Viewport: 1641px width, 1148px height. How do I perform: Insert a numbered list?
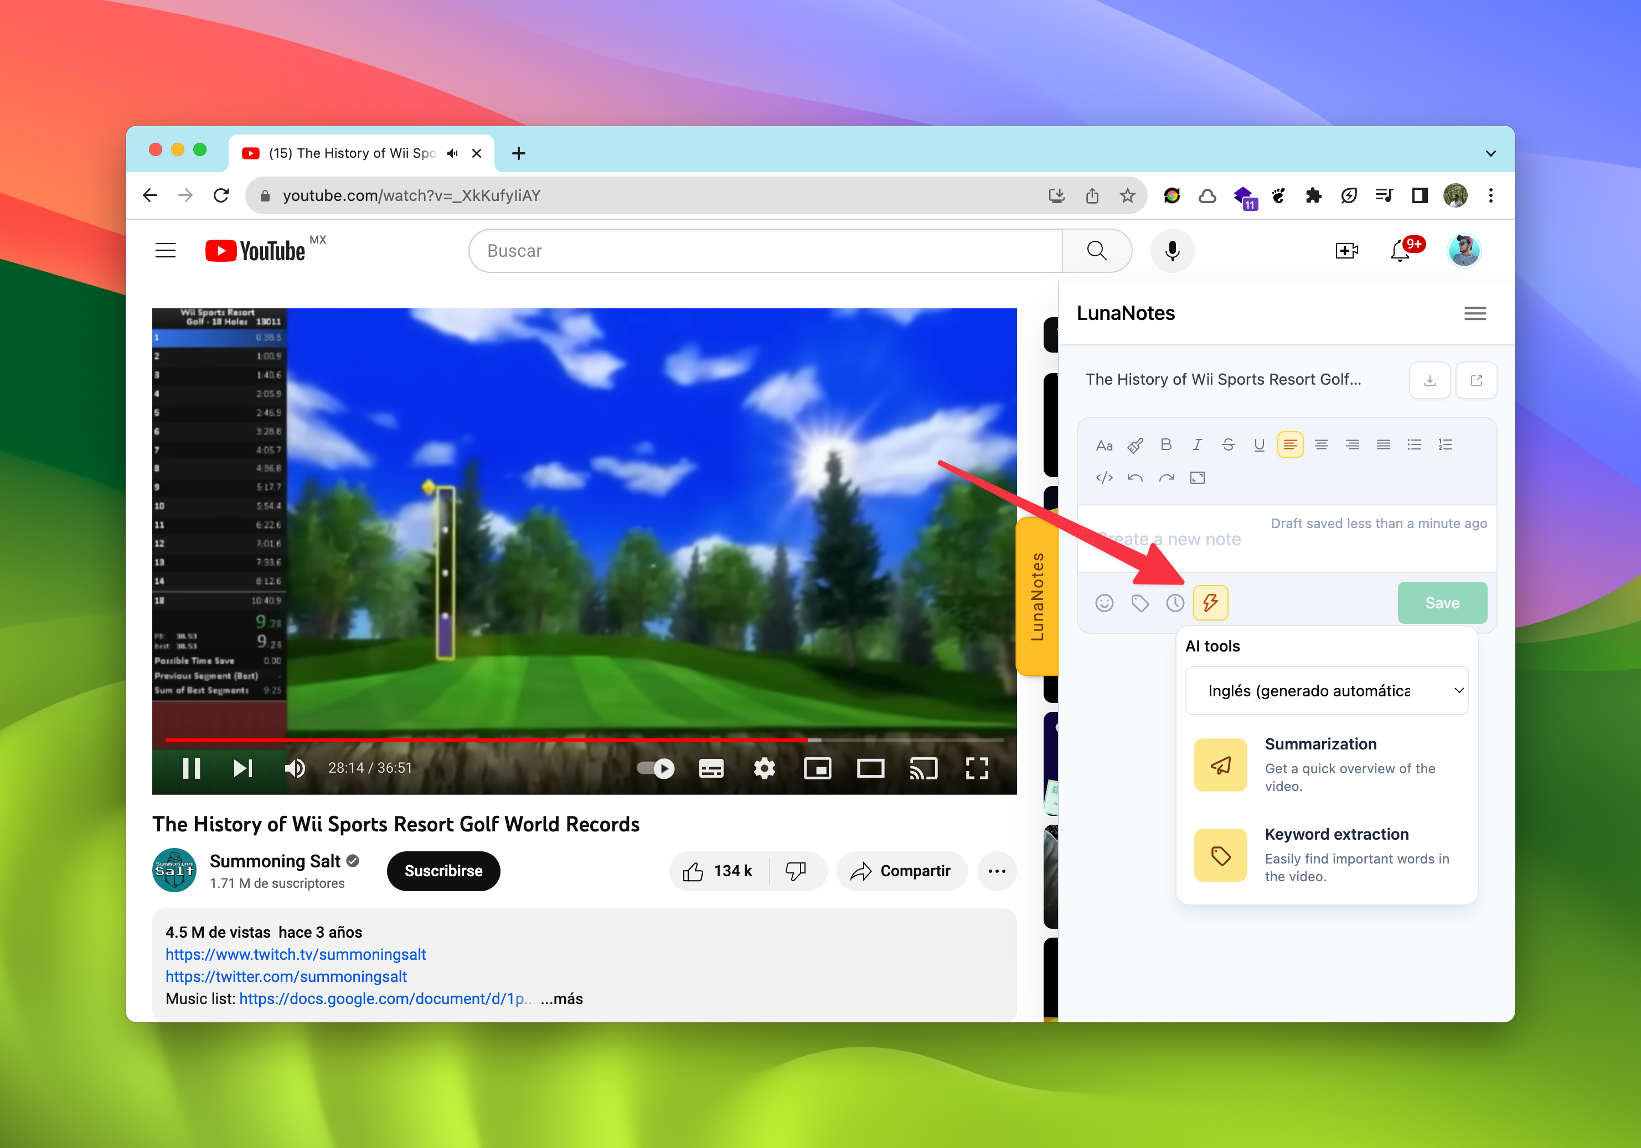click(x=1445, y=445)
